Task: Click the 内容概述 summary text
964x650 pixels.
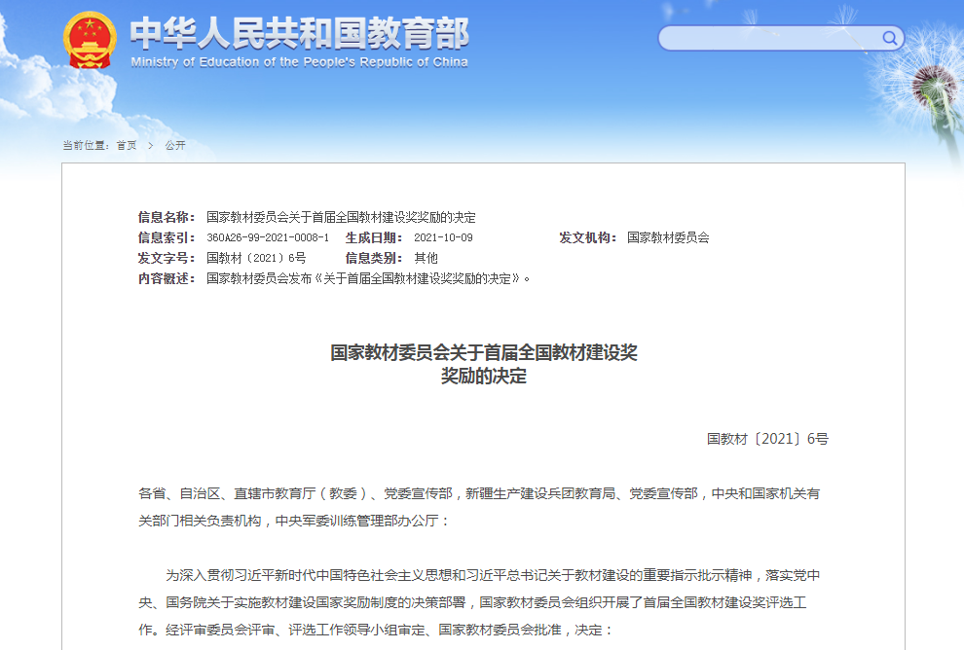Action: pyautogui.click(x=370, y=278)
